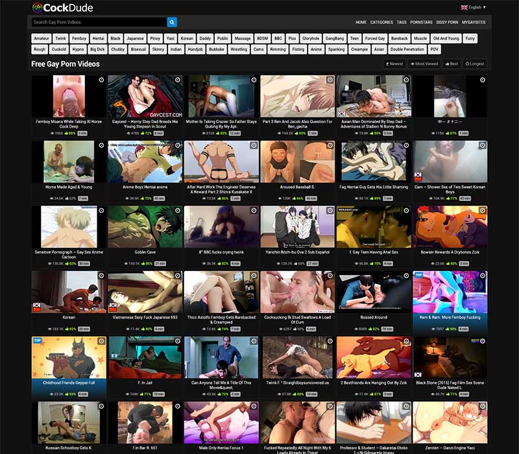
Task: Click the CockDude logo icon
Action: click(x=37, y=8)
